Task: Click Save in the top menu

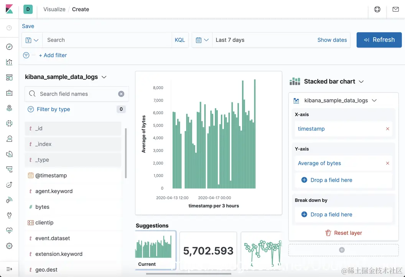Action: point(28,26)
